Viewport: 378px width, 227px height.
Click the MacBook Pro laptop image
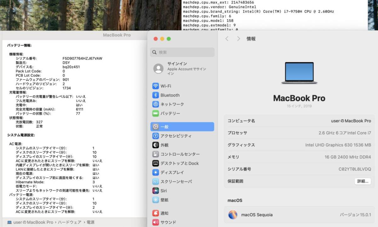point(299,73)
